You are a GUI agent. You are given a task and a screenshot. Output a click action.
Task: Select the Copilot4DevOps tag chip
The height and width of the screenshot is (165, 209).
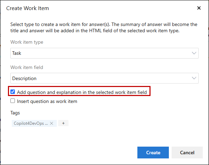click(x=30, y=123)
